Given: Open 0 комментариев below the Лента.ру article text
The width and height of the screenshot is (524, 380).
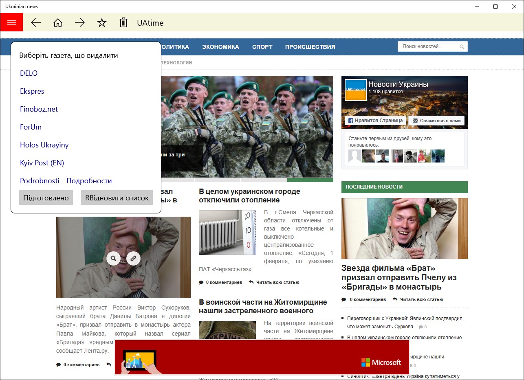Looking at the screenshot, I should pos(78,365).
